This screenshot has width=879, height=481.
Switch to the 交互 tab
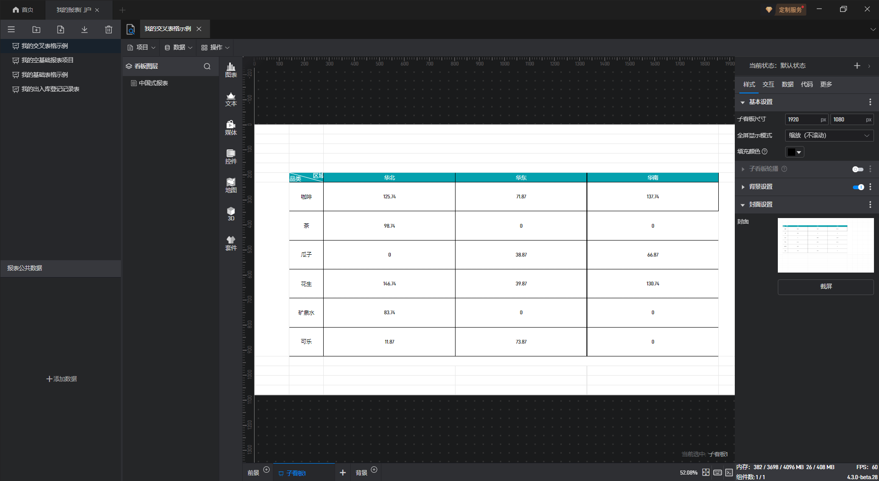coord(768,84)
